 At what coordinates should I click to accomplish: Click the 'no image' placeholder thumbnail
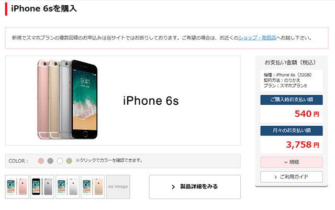[x=118, y=186]
